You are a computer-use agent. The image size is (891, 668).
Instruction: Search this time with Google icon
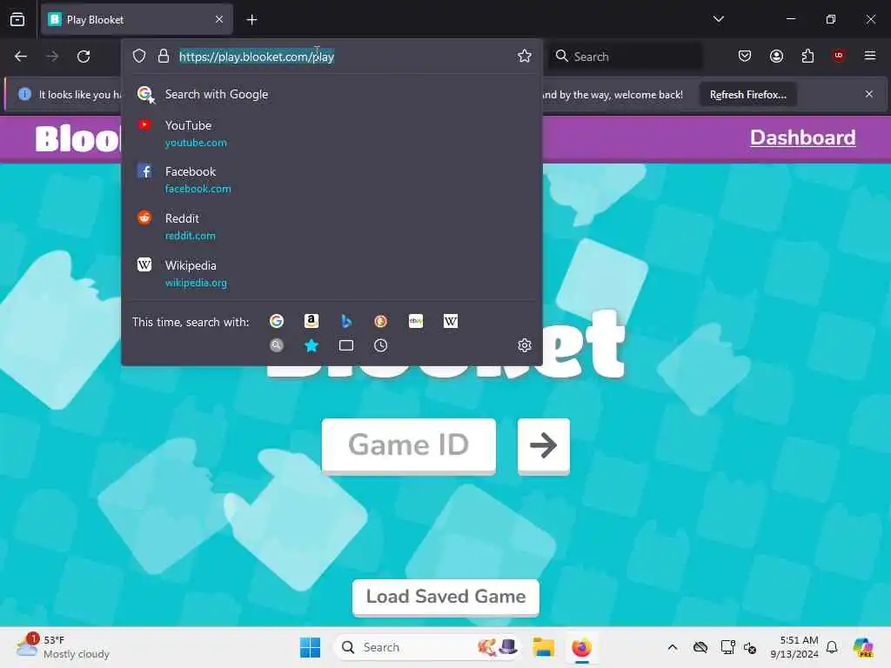[277, 322]
